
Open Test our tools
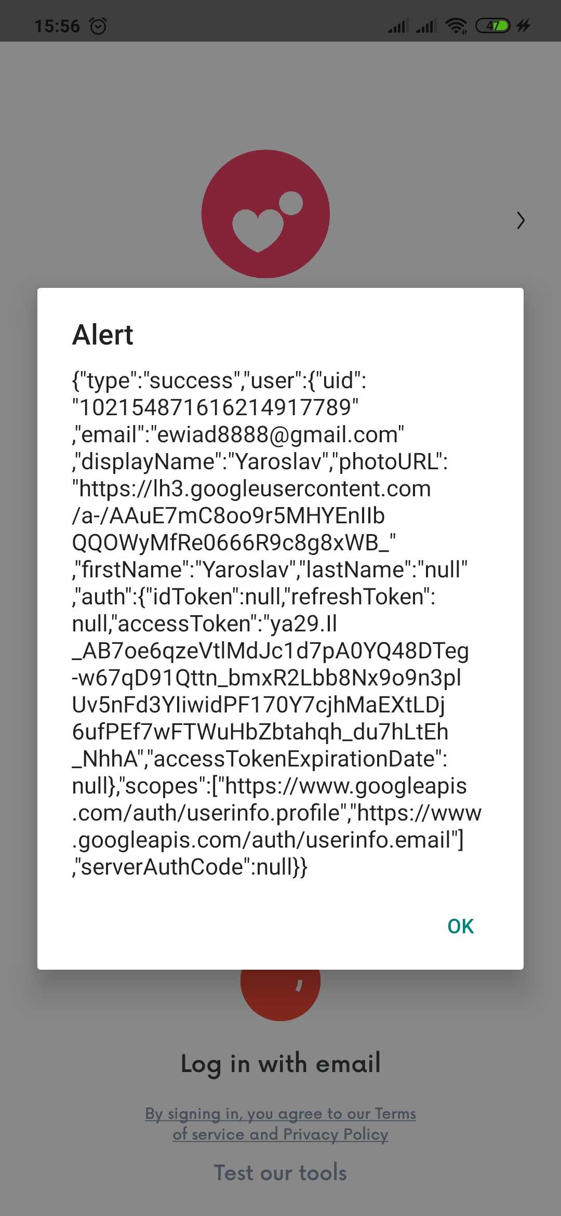[x=280, y=1172]
